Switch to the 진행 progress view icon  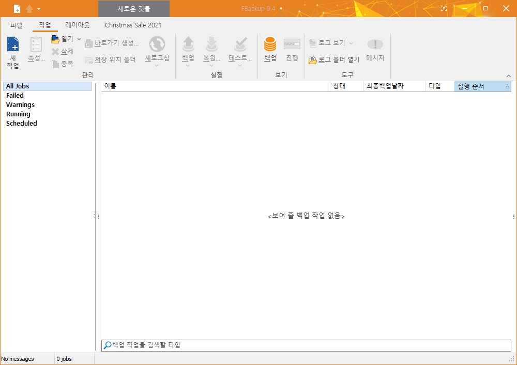292,44
